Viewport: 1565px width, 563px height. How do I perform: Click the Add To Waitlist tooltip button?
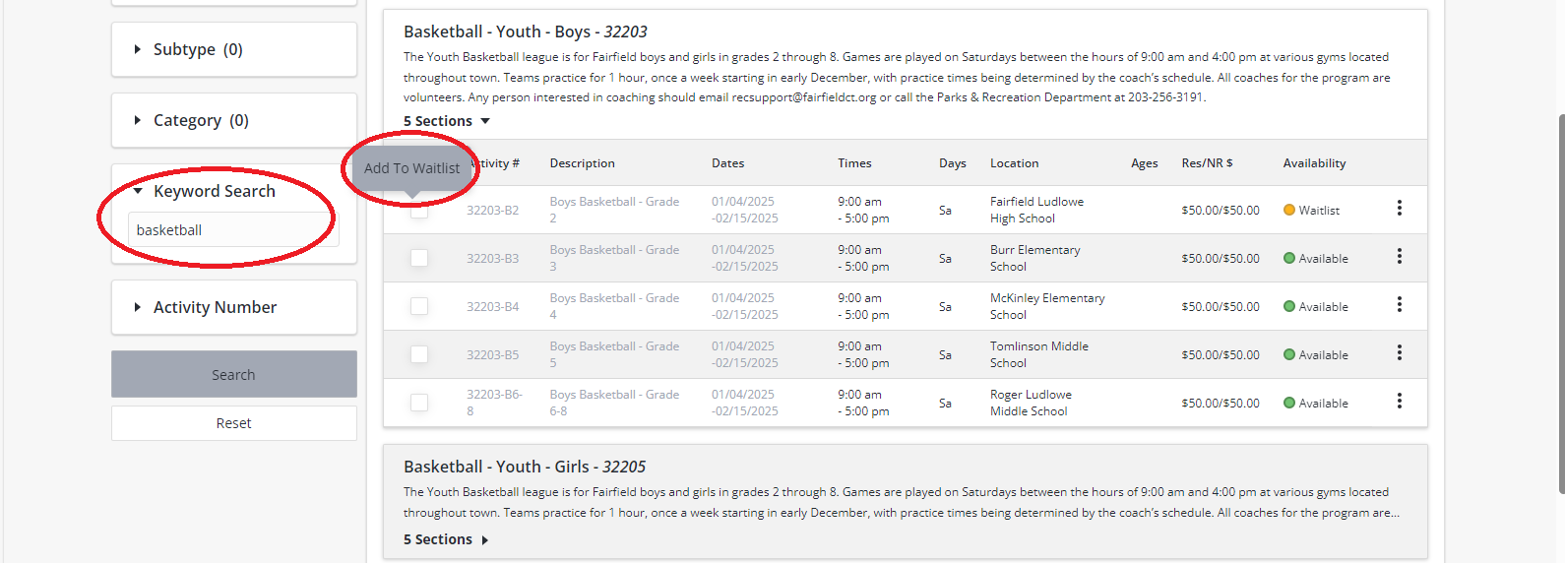click(411, 168)
